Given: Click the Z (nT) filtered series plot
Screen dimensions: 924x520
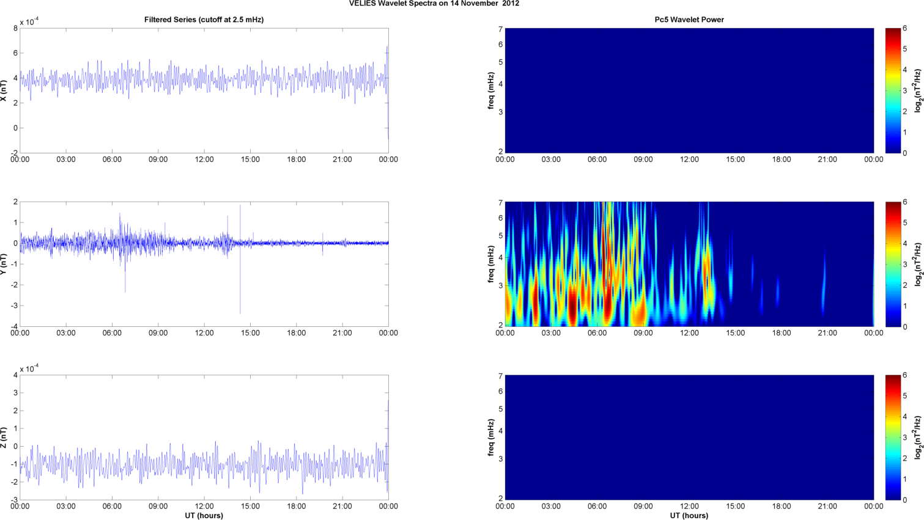Looking at the screenshot, I should click(204, 438).
